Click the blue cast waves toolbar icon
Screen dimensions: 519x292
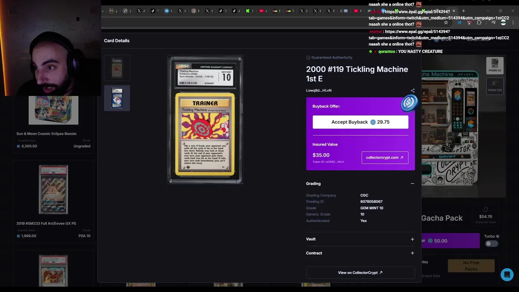pos(459,23)
